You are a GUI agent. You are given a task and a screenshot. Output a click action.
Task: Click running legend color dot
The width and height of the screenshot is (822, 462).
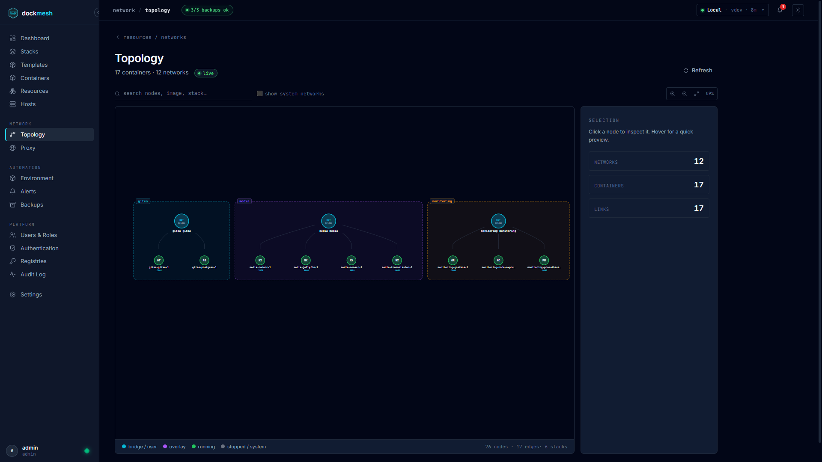click(194, 447)
